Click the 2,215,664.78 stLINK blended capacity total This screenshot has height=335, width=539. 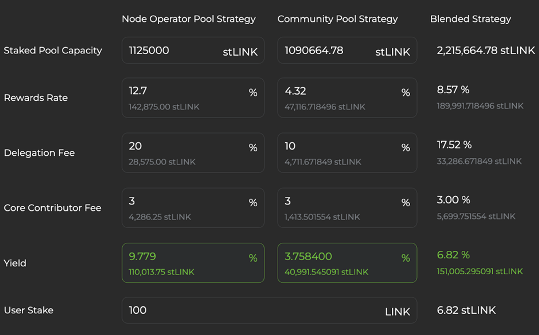click(x=485, y=51)
